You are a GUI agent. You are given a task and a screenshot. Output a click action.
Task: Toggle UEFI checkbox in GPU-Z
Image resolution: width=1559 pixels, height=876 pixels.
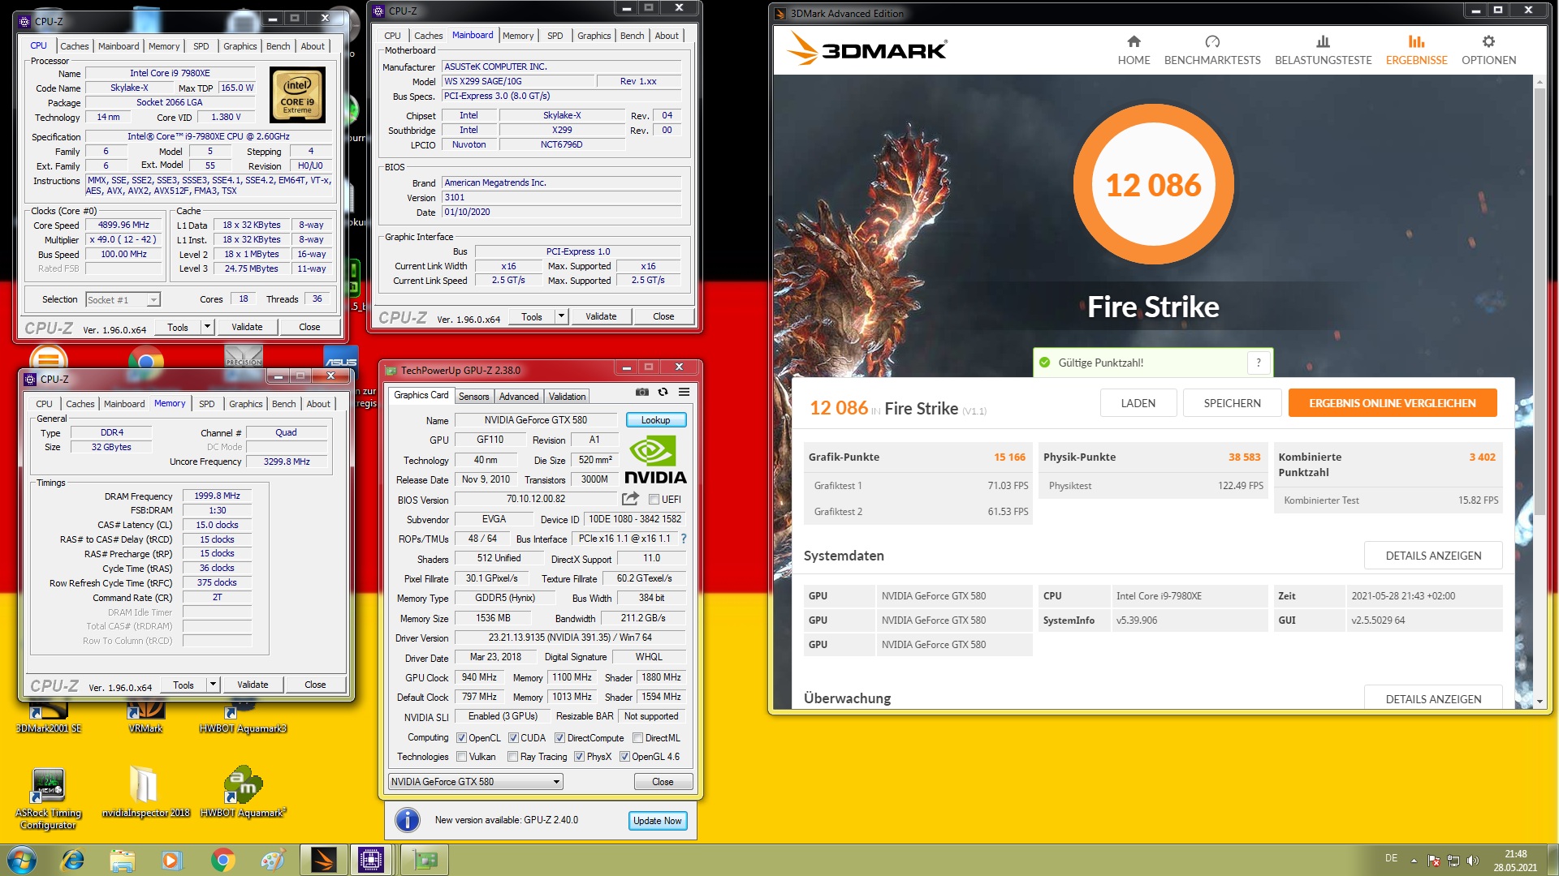[x=654, y=500]
